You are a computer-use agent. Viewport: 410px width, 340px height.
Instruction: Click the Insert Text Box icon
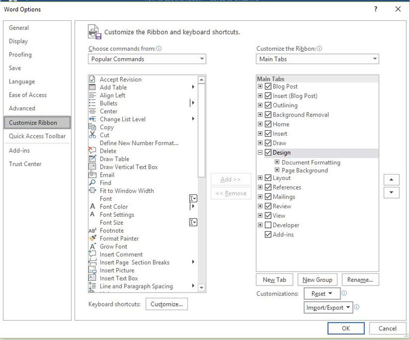[92, 278]
